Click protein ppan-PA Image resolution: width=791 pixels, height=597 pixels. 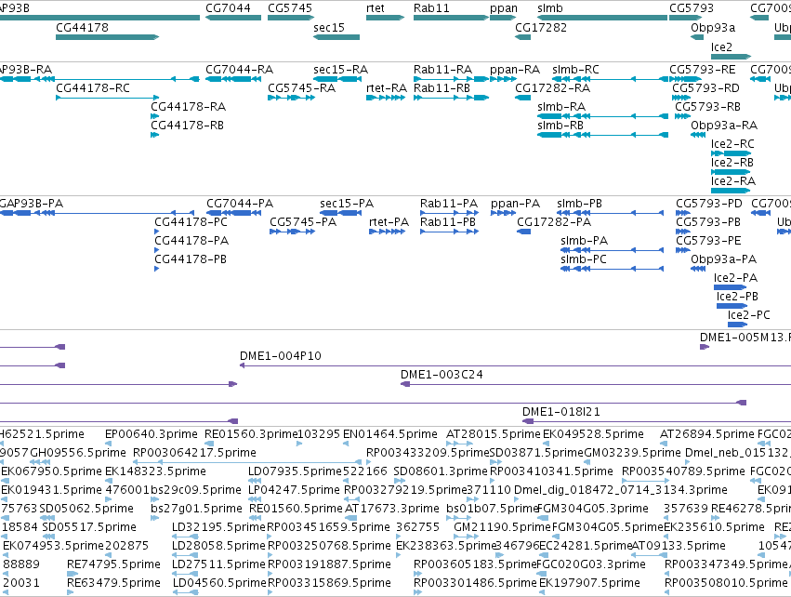[x=515, y=204]
